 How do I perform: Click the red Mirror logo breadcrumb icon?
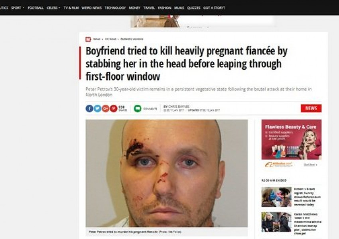(x=88, y=39)
